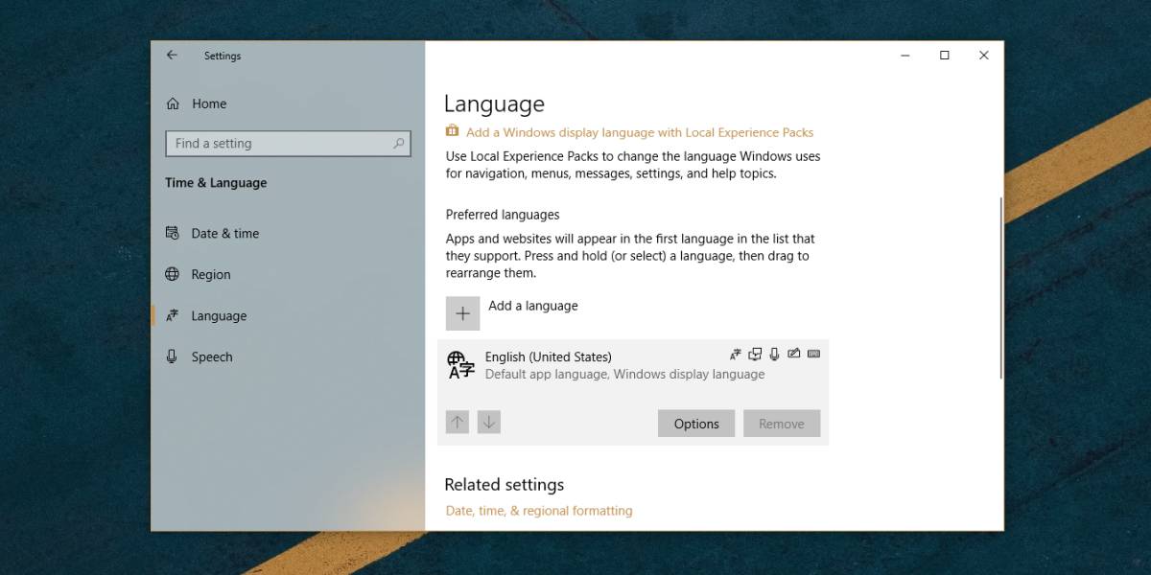Click the "Preferred languages" subheading
This screenshot has width=1151, height=575.
click(x=503, y=215)
